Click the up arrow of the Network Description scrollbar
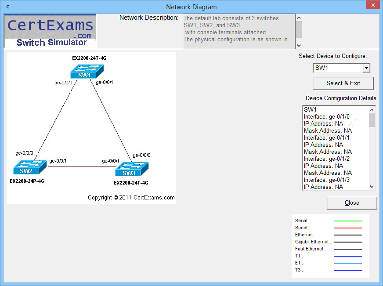 (299, 18)
